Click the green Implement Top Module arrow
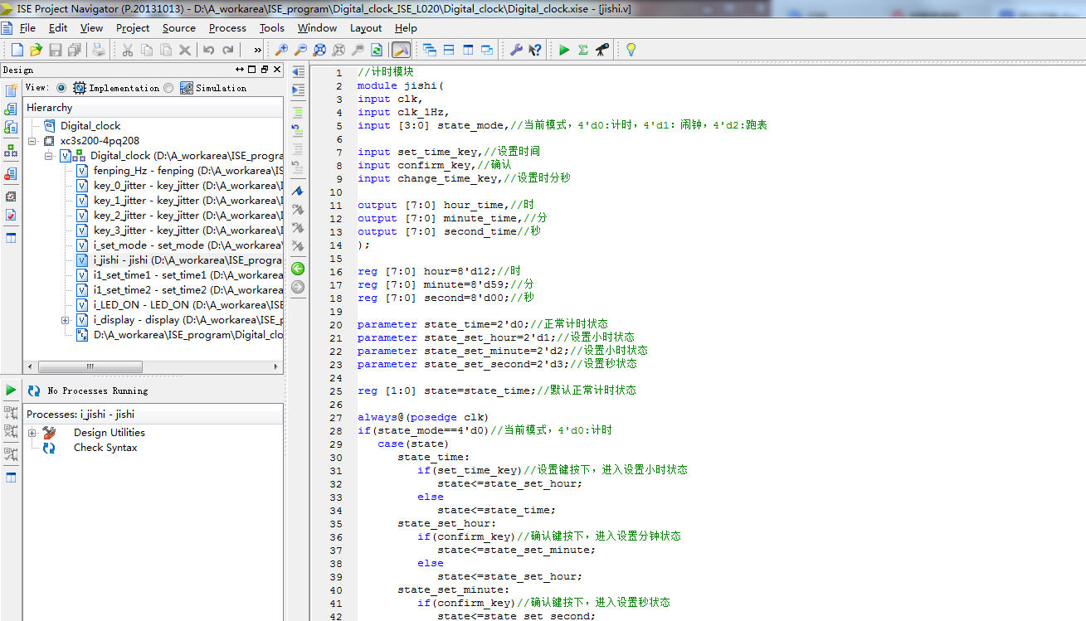The width and height of the screenshot is (1086, 621). (564, 50)
